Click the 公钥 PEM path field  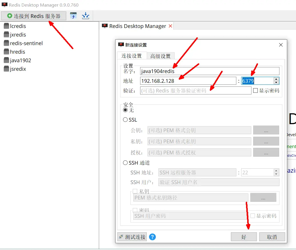point(199,130)
